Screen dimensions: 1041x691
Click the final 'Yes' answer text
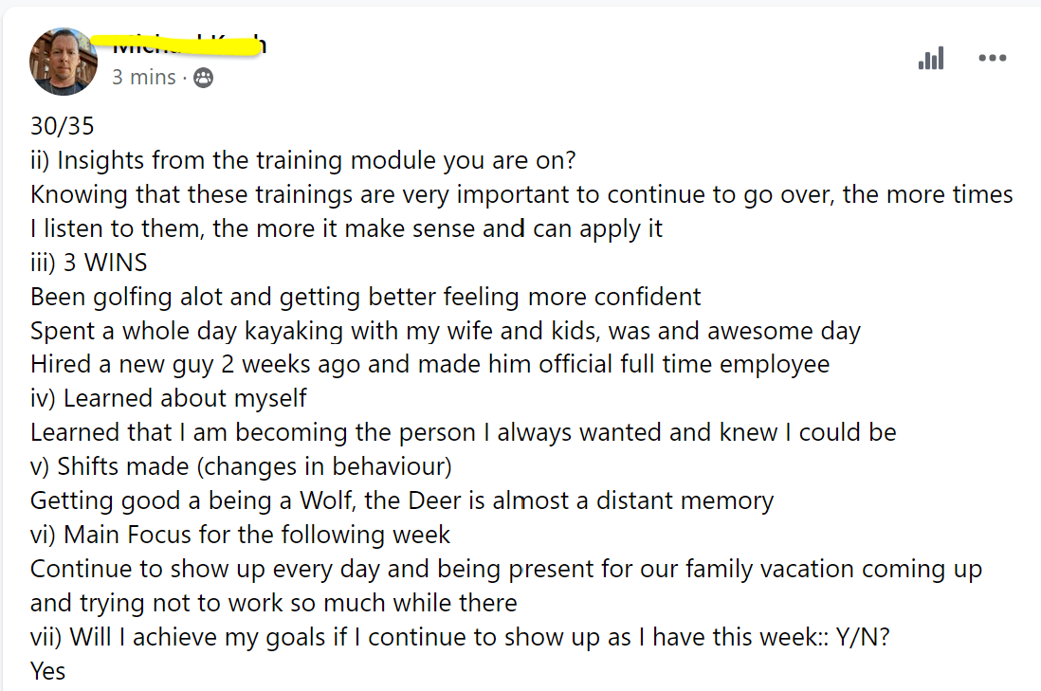47,671
